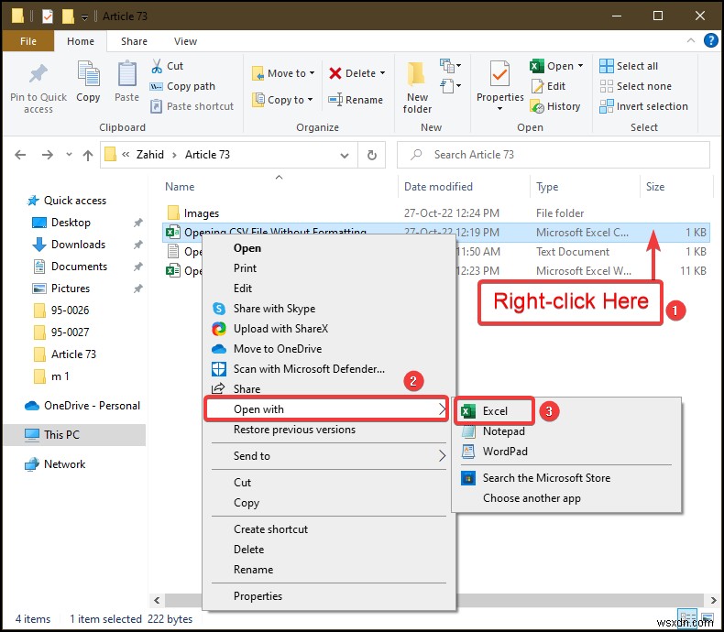Click the Edit icon in Open group

click(537, 86)
